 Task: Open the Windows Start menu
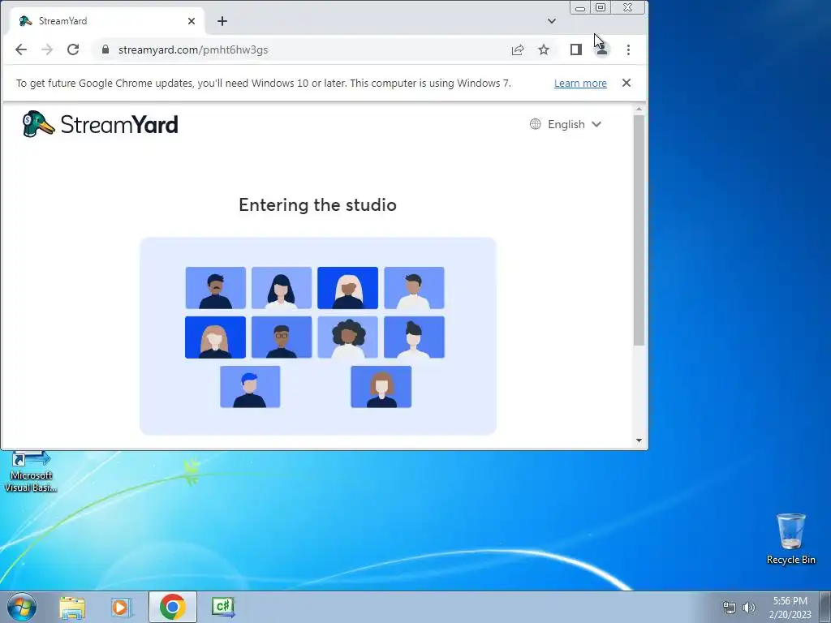(x=22, y=607)
